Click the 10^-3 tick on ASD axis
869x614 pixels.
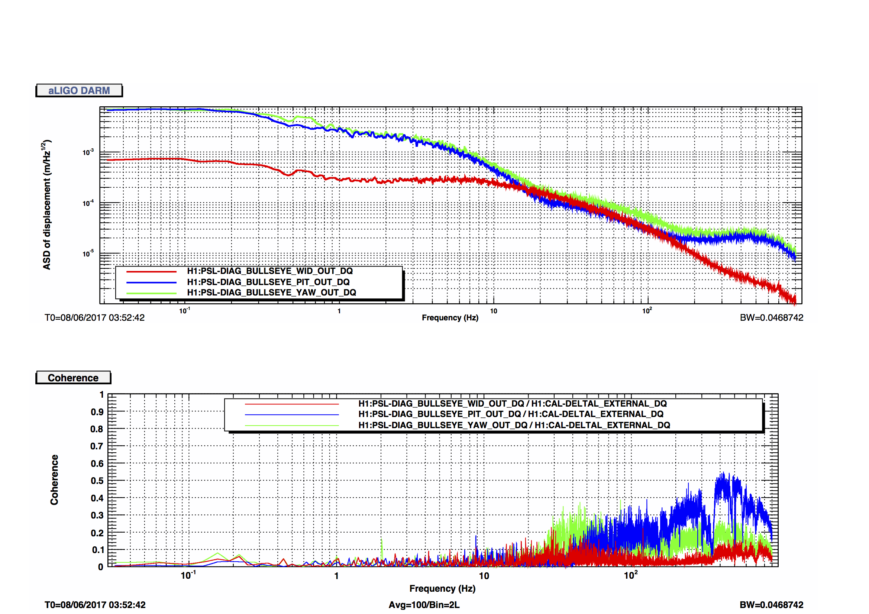pos(88,152)
